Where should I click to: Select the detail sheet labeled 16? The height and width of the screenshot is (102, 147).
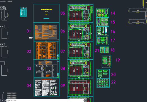(x=102, y=31)
